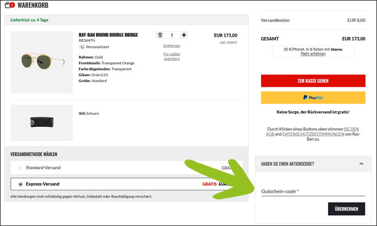This screenshot has width=377, height=226.
Task: Click 'Gläser: Grün G15' text
Action: (x=93, y=75)
